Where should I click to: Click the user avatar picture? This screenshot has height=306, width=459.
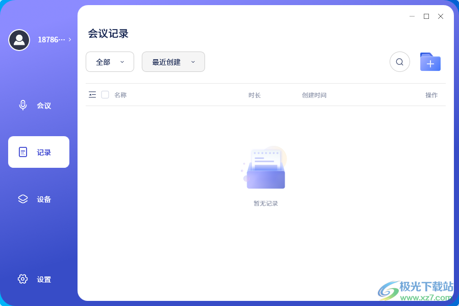(x=19, y=40)
